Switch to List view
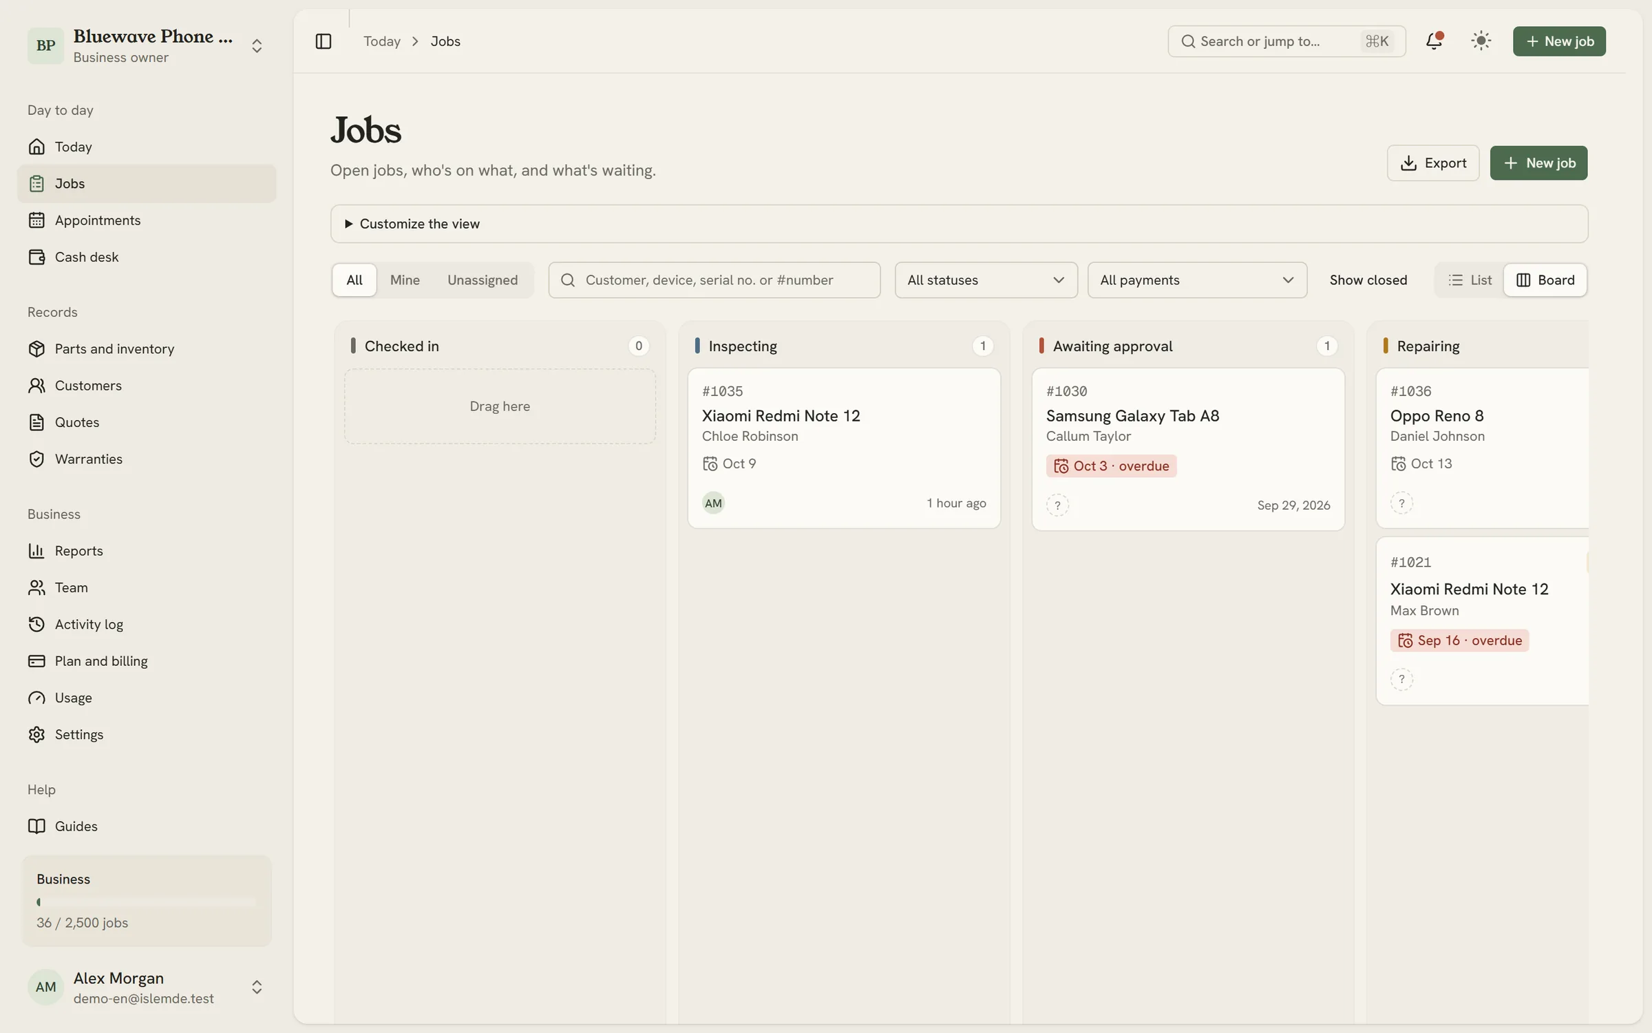The image size is (1652, 1033). click(x=1470, y=280)
